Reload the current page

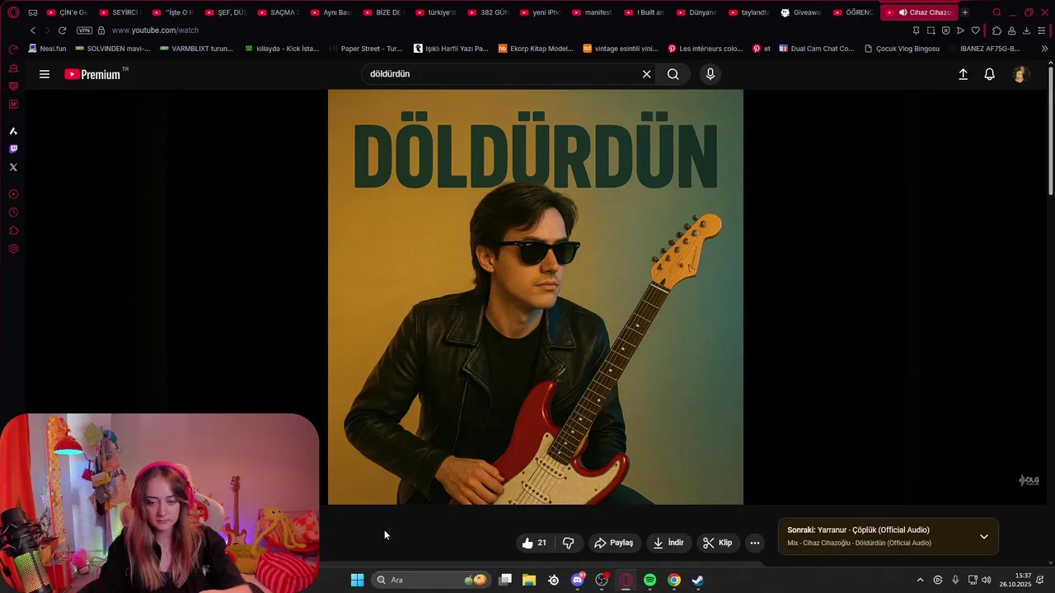click(62, 30)
